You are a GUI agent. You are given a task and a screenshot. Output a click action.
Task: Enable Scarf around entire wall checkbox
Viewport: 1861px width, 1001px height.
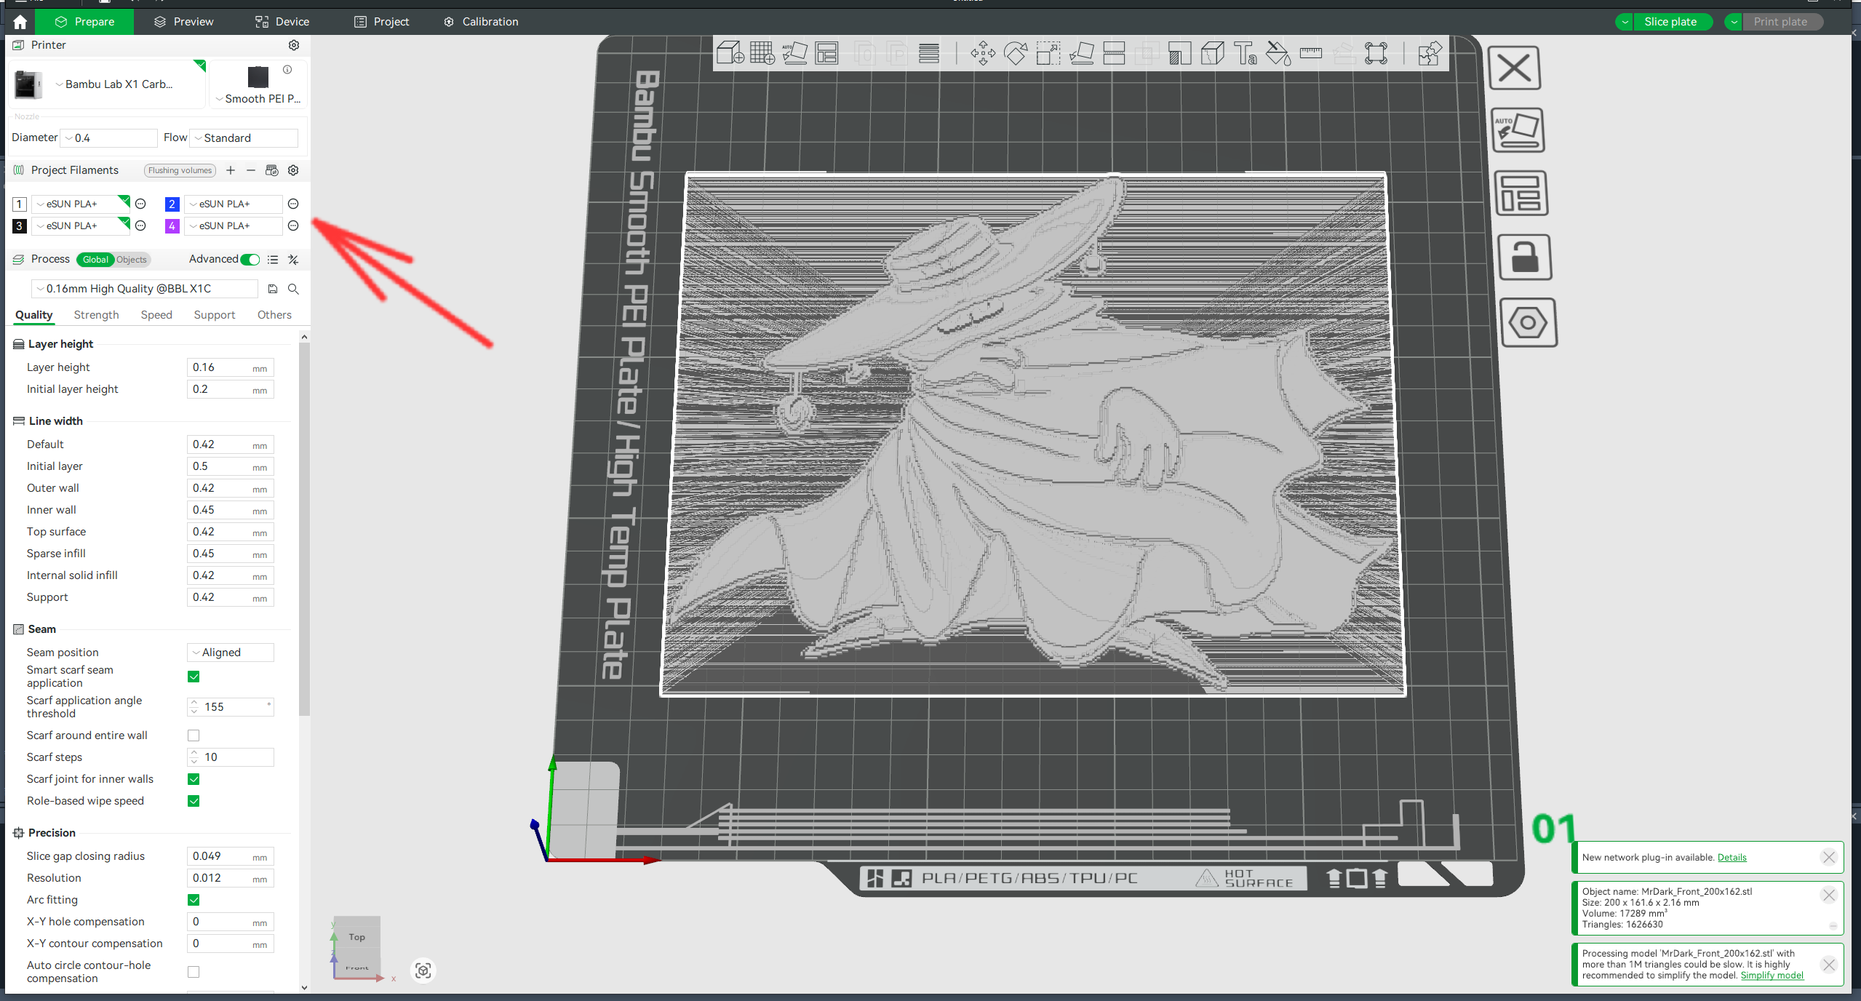[194, 735]
